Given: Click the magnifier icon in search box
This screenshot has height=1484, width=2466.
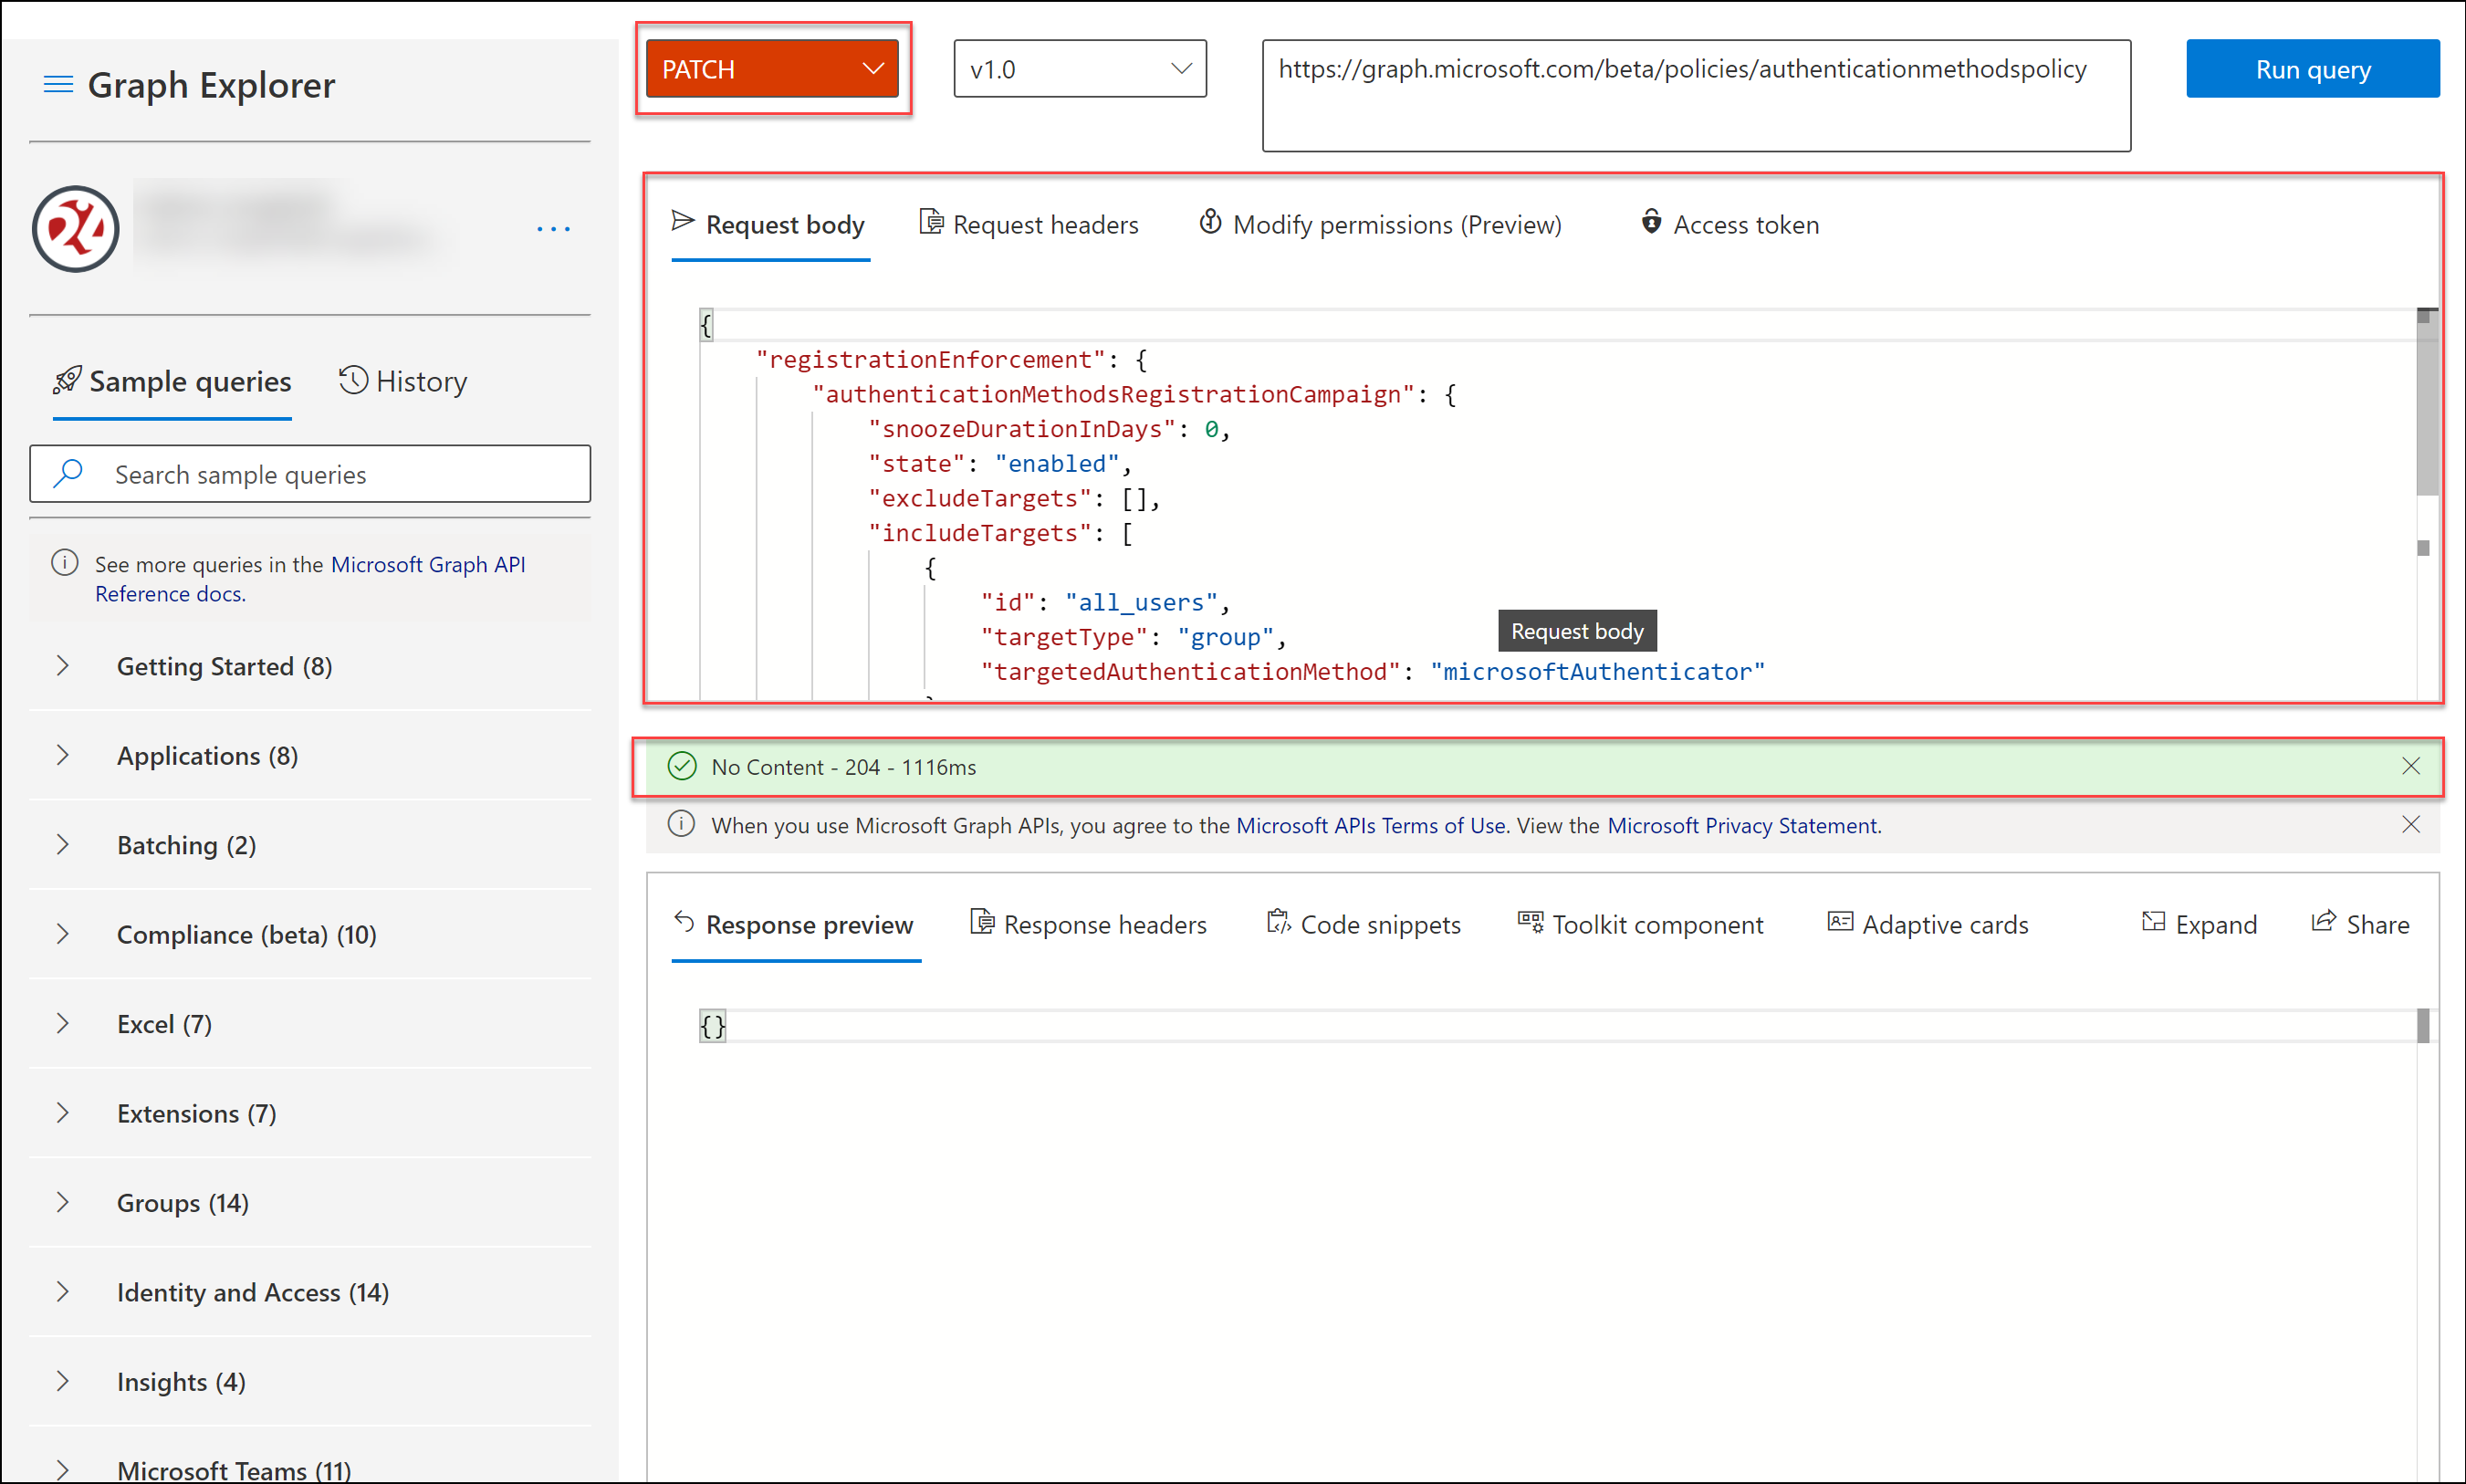Looking at the screenshot, I should click(x=68, y=473).
